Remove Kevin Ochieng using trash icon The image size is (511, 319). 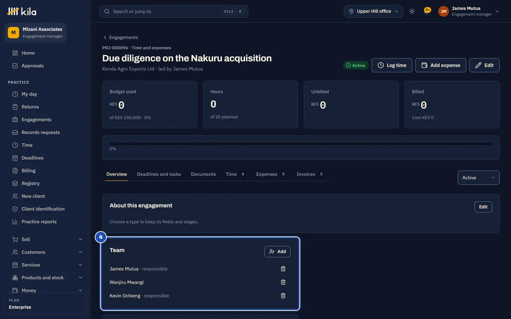click(x=283, y=296)
